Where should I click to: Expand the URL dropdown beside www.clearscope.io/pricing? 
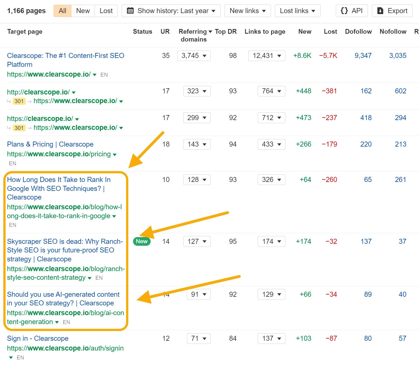click(x=115, y=154)
